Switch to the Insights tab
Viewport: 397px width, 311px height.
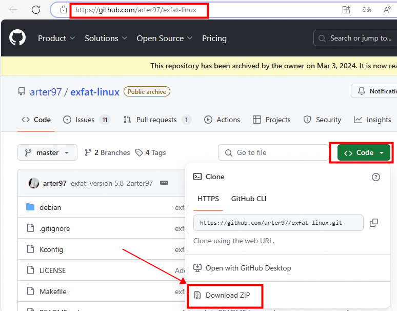pos(372,120)
